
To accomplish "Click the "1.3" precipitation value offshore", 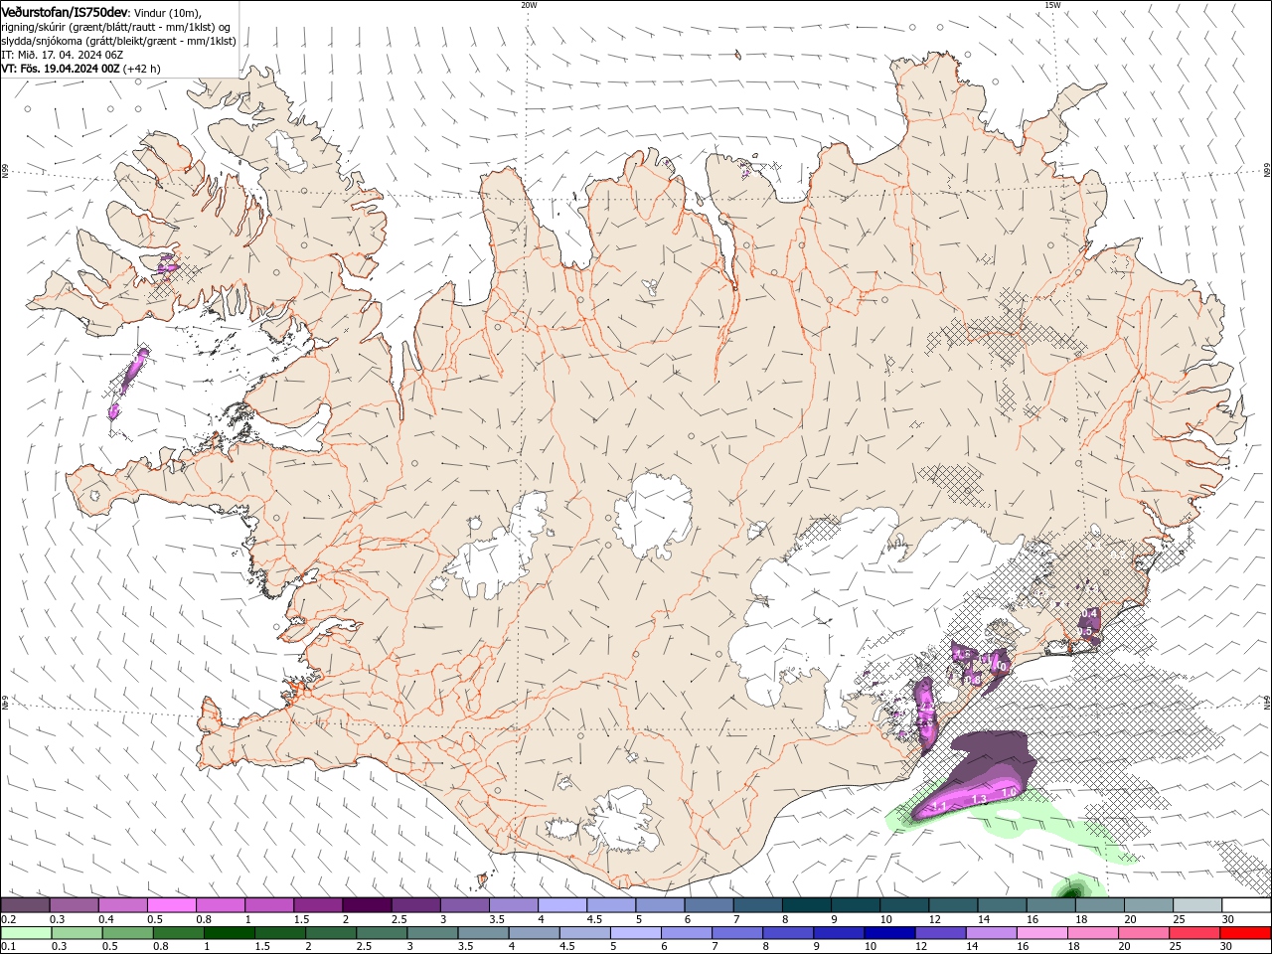I will click(x=979, y=799).
